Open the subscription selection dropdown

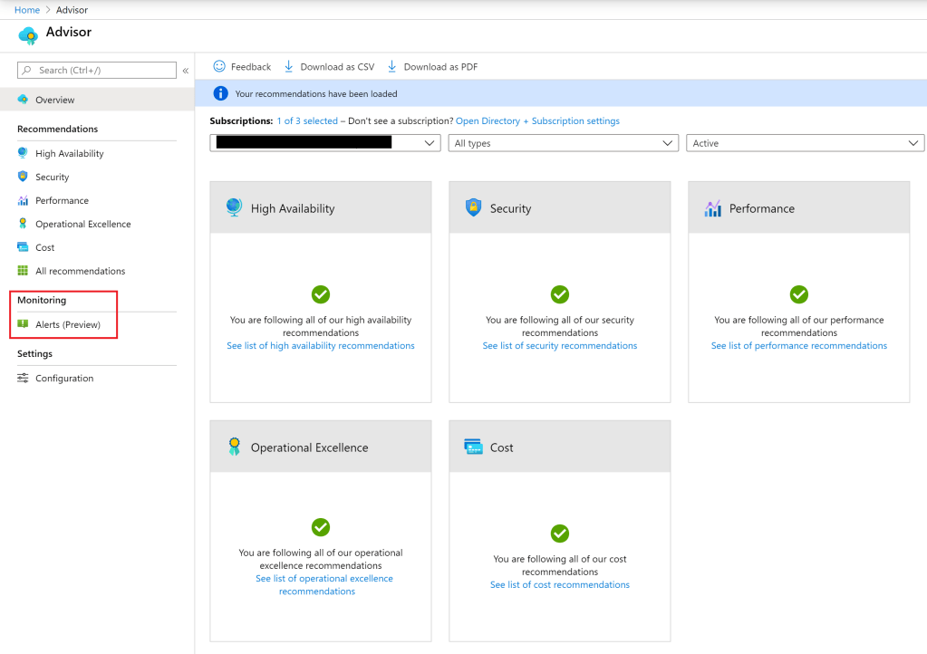point(325,143)
